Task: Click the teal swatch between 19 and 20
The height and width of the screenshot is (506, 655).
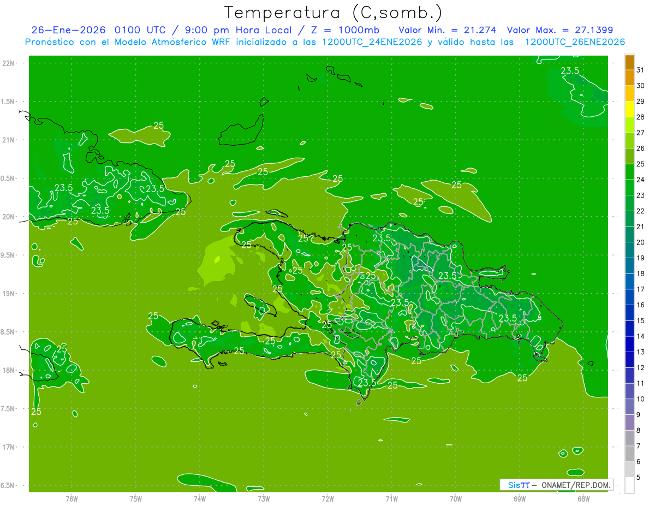Action: point(630,251)
